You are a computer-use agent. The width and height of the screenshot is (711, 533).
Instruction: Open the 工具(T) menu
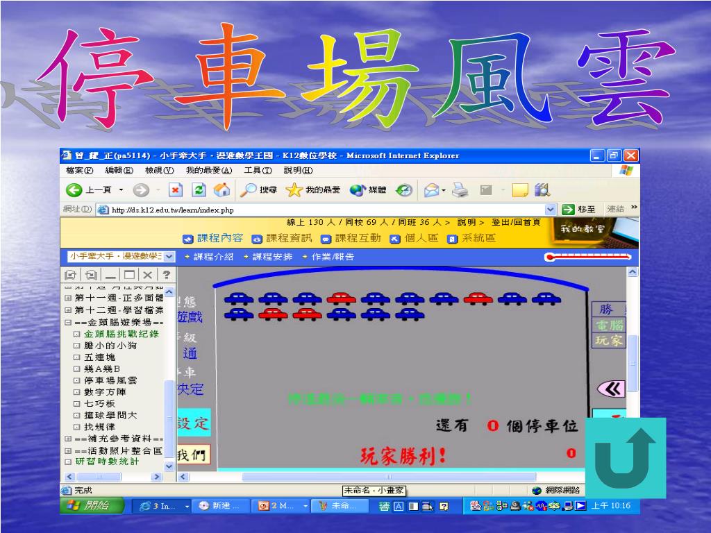click(258, 170)
